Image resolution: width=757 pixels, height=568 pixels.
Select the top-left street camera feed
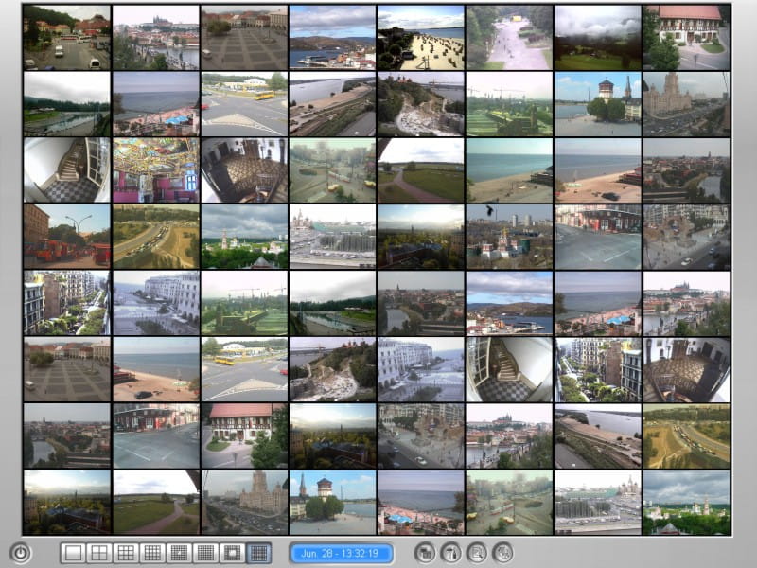point(66,37)
